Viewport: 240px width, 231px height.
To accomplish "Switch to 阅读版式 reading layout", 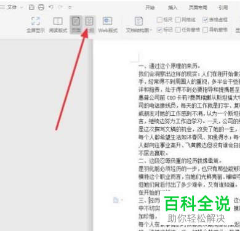I will coord(58,25).
